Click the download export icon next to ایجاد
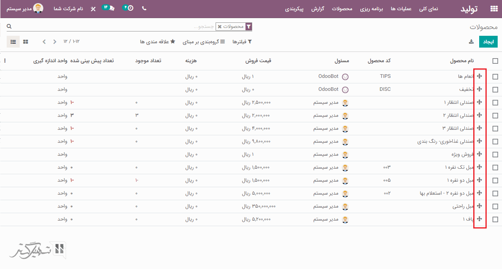The height and width of the screenshot is (269, 502). coord(471,42)
